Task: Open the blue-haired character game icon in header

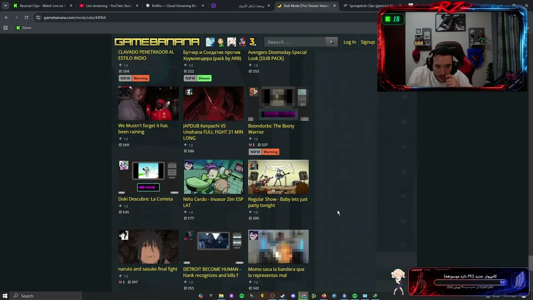Action: [x=210, y=42]
